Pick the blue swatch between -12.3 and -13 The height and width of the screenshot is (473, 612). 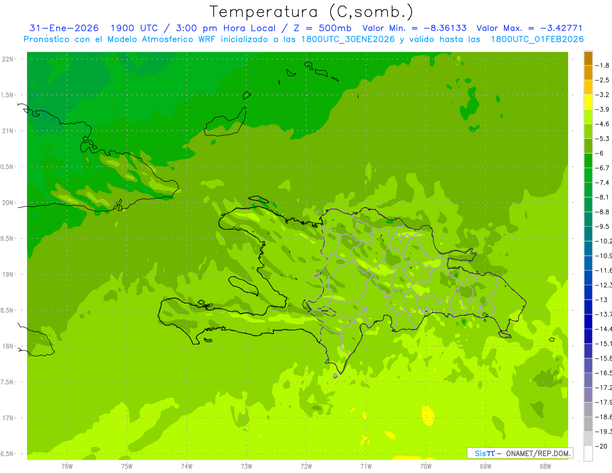pos(588,292)
